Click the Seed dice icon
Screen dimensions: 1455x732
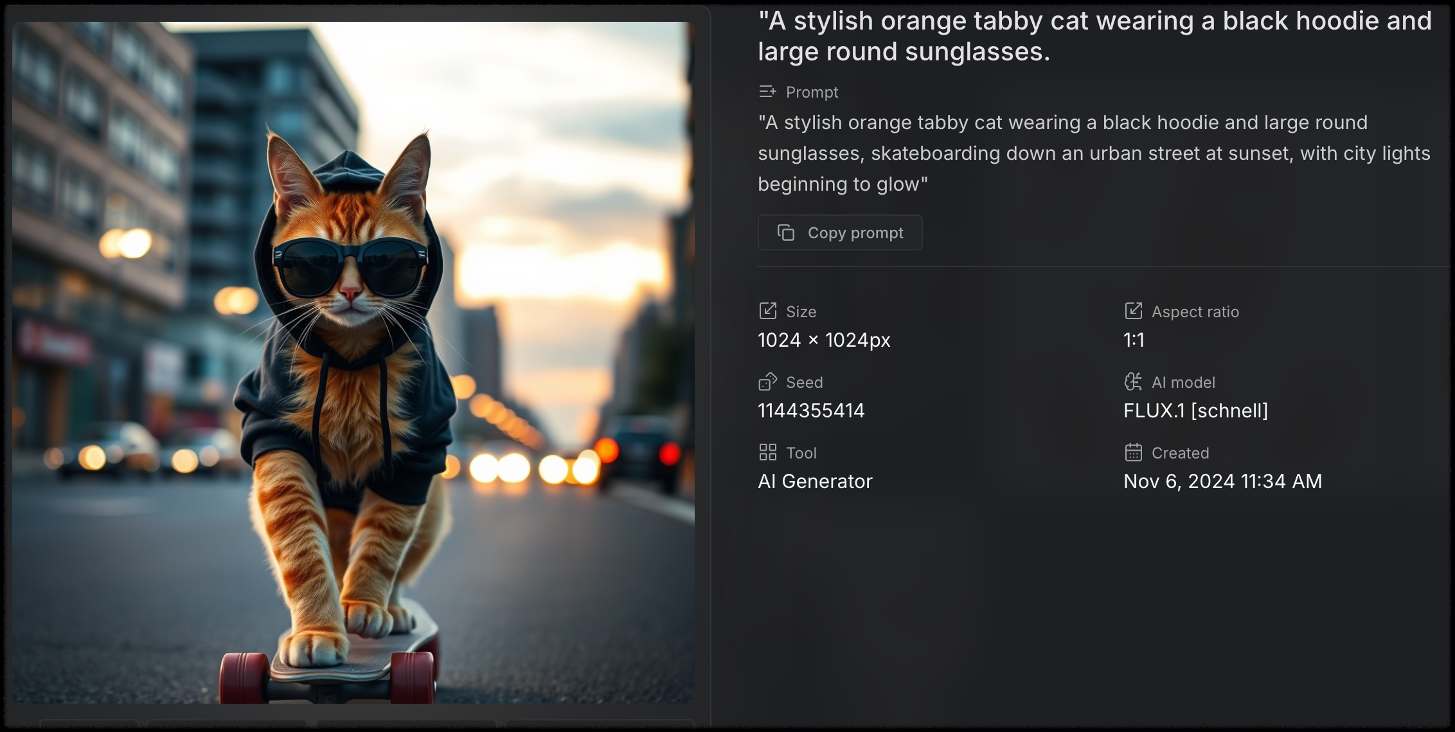[x=767, y=382]
